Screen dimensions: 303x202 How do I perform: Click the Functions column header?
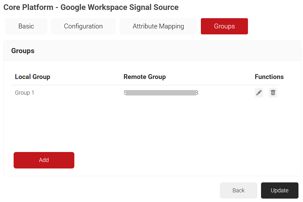(269, 77)
